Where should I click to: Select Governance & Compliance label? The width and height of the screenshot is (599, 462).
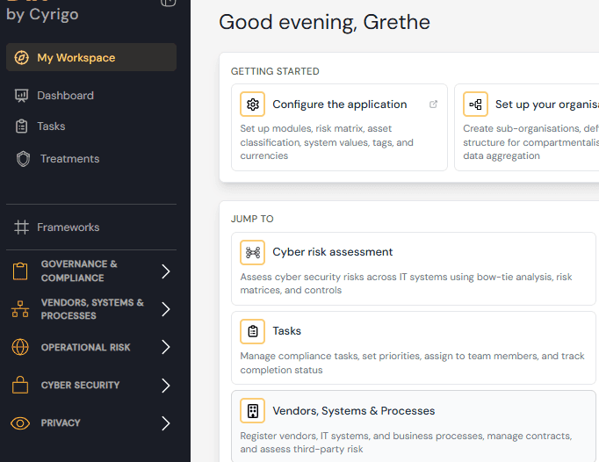click(x=79, y=271)
